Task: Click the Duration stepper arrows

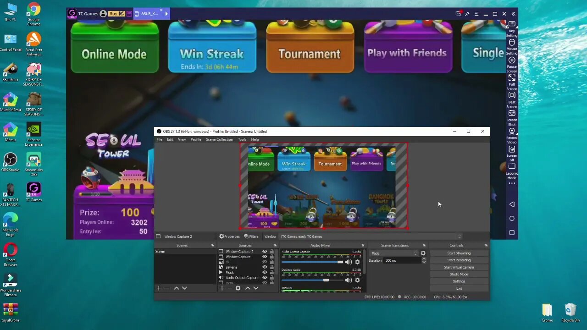Action: click(424, 260)
